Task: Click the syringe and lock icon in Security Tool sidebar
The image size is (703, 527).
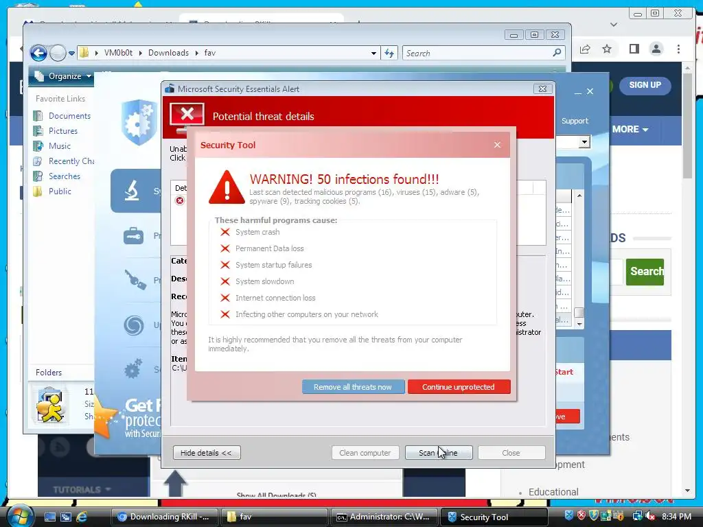Action: (x=135, y=280)
